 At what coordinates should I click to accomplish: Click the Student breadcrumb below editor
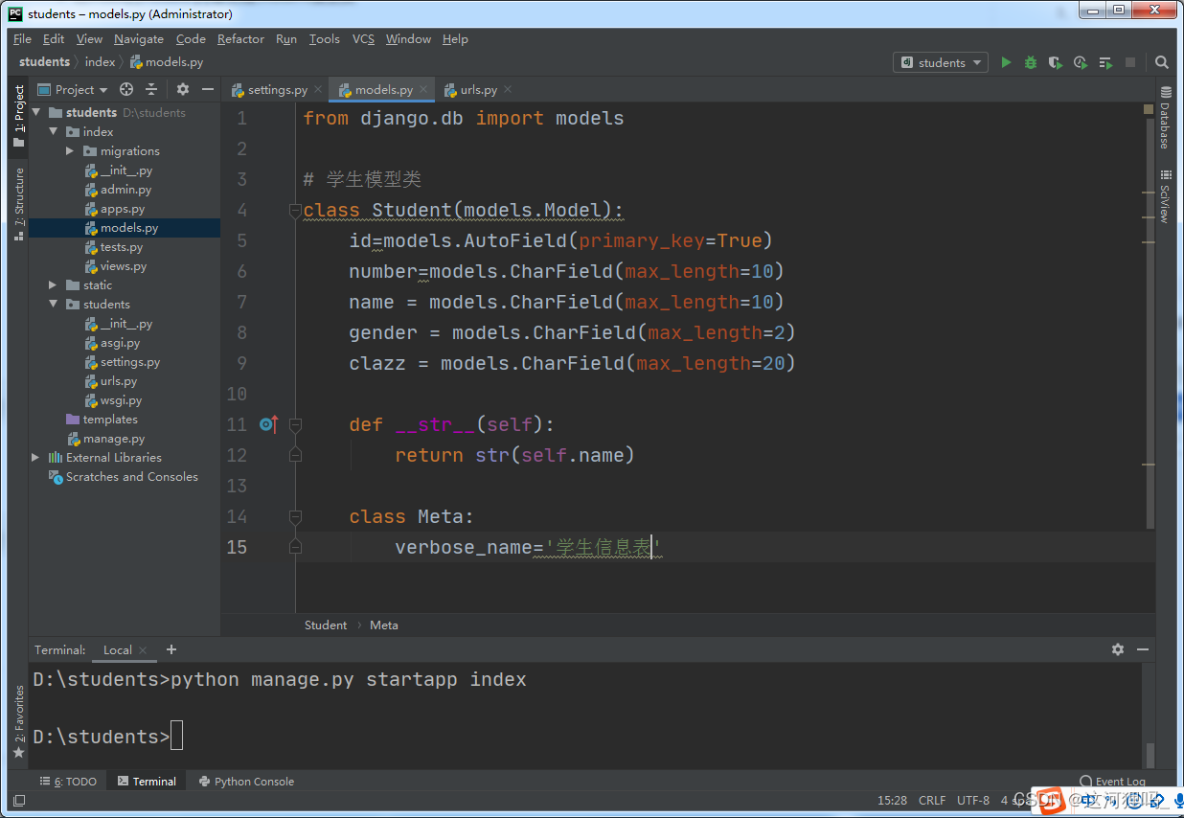click(x=326, y=625)
